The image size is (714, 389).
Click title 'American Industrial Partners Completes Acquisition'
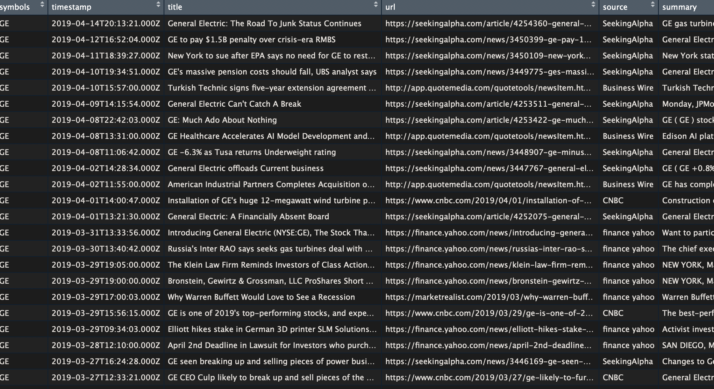click(271, 184)
